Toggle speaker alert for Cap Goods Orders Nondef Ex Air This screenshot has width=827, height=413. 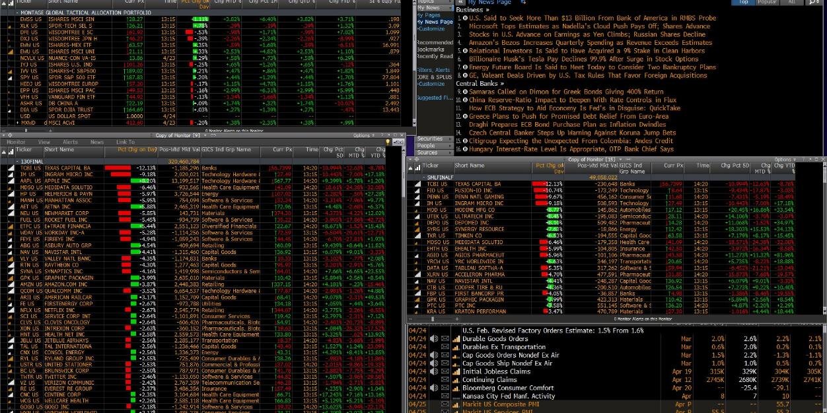coord(434,355)
